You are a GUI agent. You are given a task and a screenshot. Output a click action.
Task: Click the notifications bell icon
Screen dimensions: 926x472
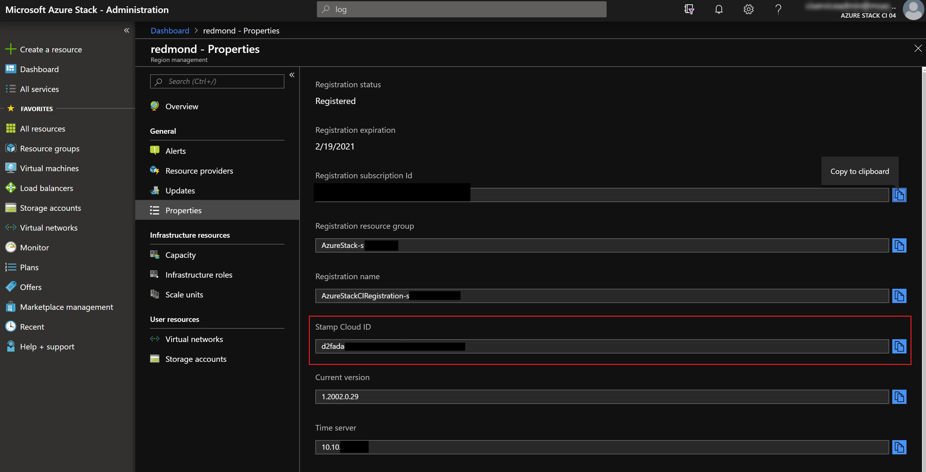coord(720,9)
